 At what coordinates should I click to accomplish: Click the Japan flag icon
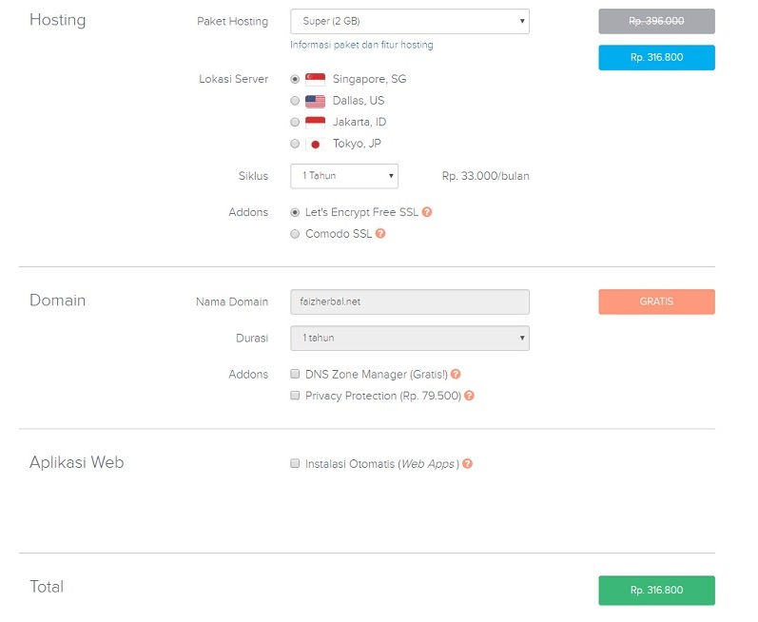pyautogui.click(x=315, y=144)
